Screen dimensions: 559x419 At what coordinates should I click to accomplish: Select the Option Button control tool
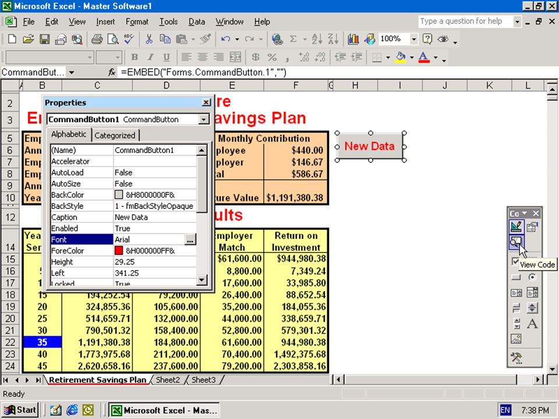coord(532,277)
